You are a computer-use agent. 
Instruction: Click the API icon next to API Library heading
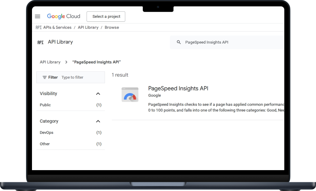pos(41,42)
